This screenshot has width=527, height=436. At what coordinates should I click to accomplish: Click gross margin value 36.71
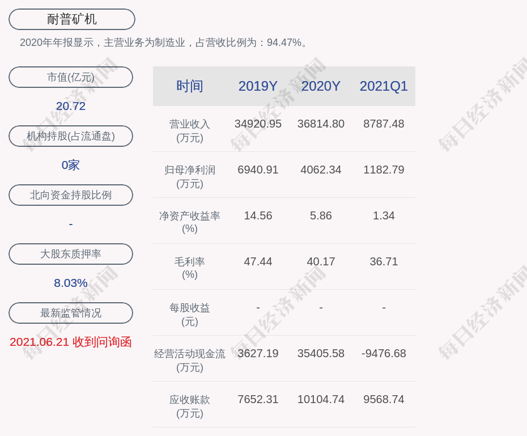click(384, 261)
